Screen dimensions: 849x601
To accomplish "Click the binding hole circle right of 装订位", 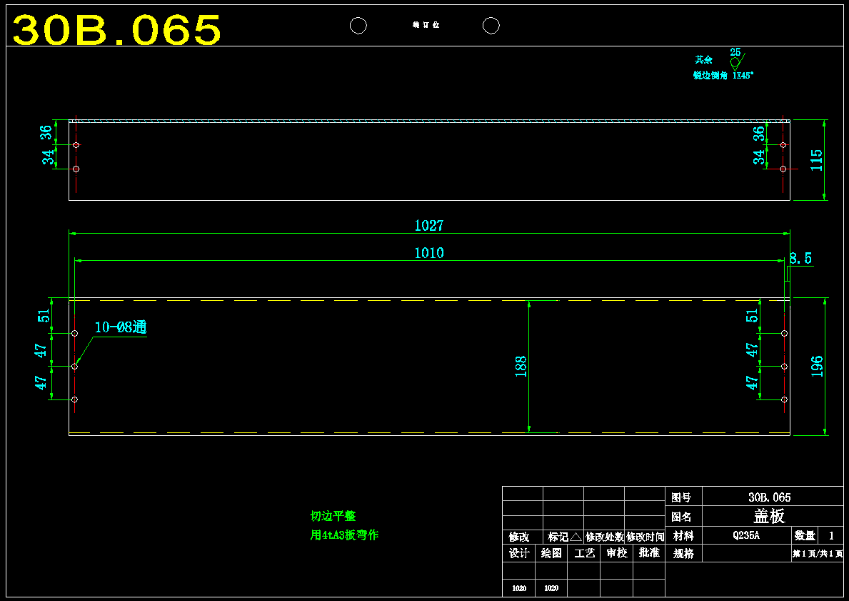I will click(x=491, y=26).
